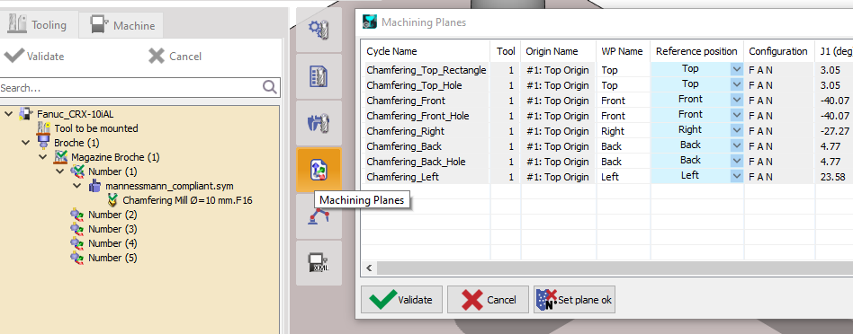Image resolution: width=853 pixels, height=334 pixels.
Task: Click the Right WP Name cell
Action: [623, 131]
